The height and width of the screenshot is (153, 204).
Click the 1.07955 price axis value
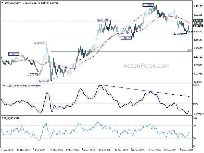tap(198, 74)
